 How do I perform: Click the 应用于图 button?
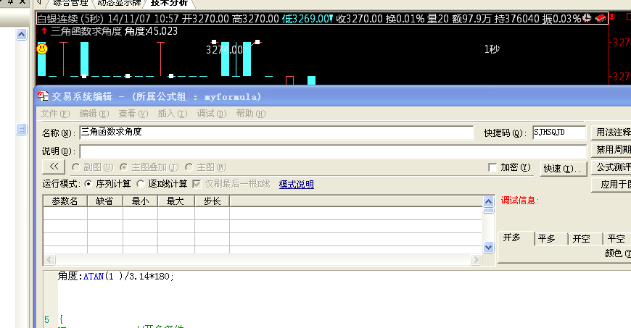tap(611, 185)
